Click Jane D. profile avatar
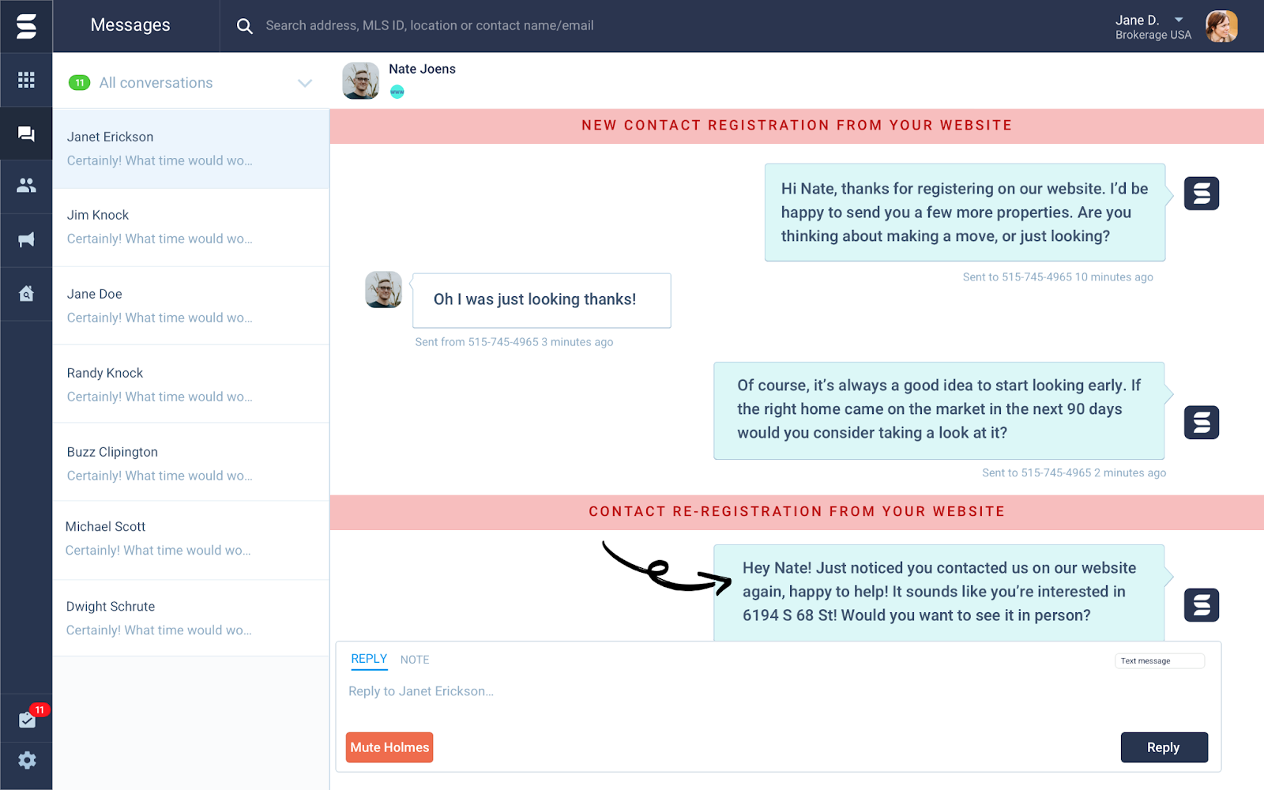The image size is (1264, 790). 1221,26
